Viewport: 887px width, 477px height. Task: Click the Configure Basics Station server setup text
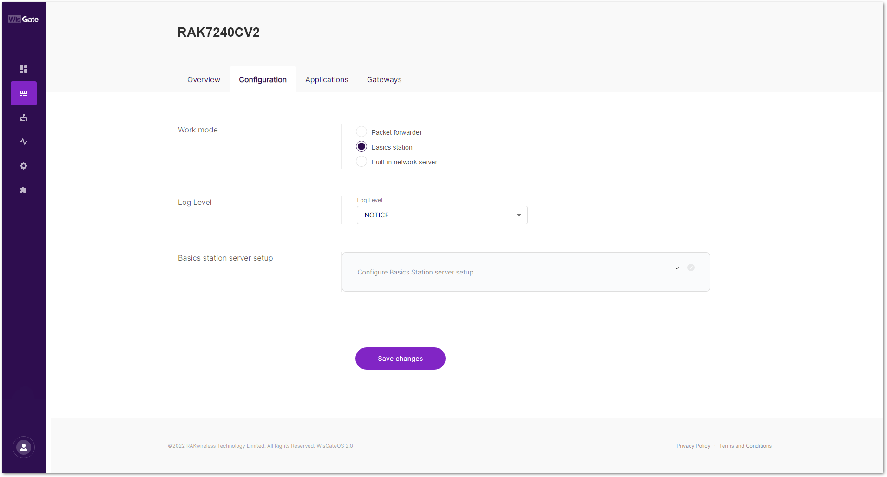(x=416, y=272)
